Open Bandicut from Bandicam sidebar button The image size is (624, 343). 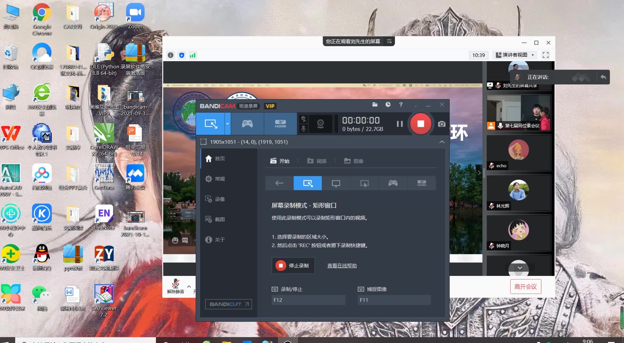(228, 304)
